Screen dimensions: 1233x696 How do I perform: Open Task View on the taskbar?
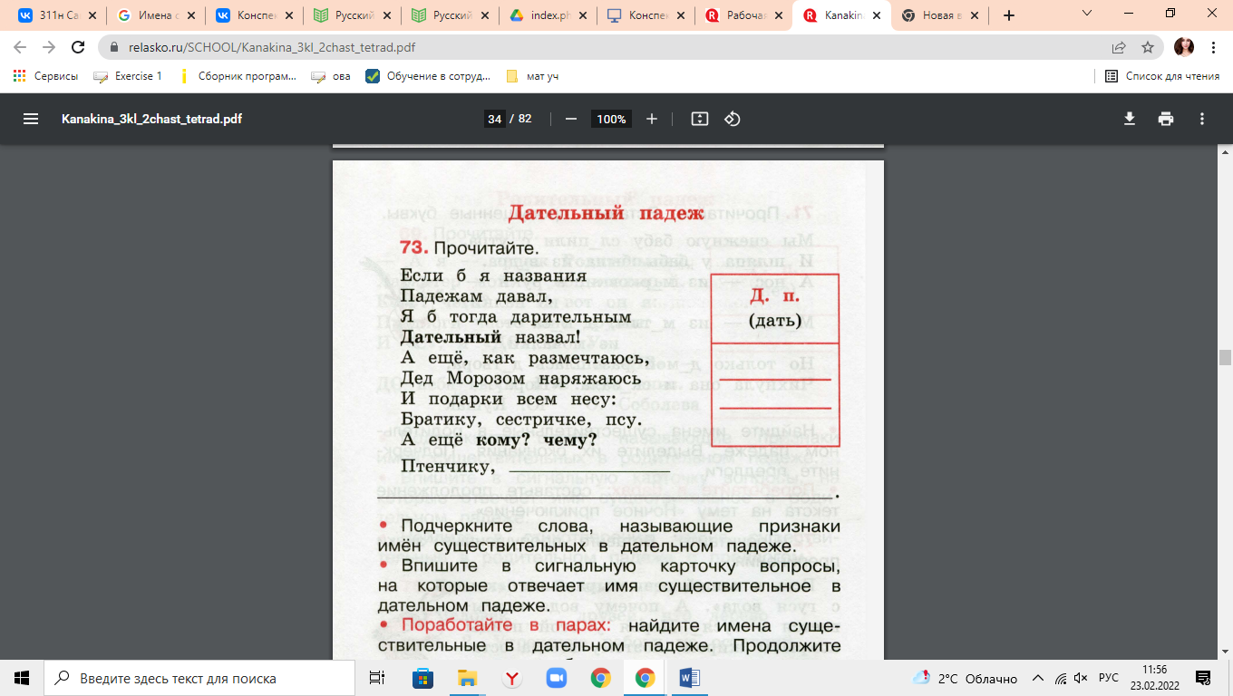click(377, 678)
